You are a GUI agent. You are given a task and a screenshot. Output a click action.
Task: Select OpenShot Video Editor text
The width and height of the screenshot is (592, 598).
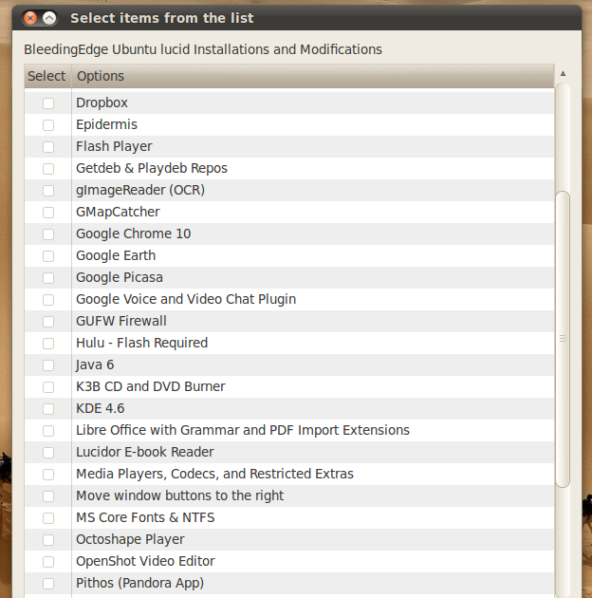click(145, 561)
